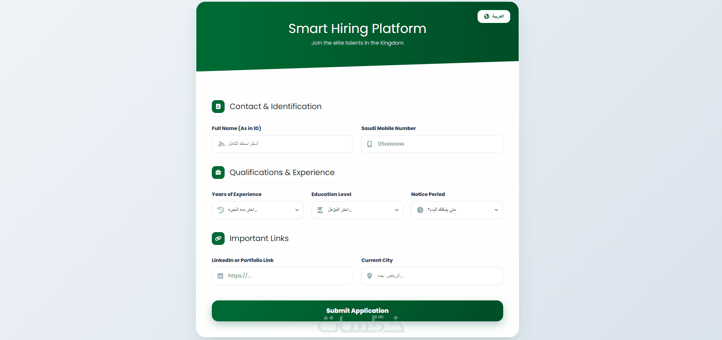Click the LinkedIn icon in portfolio link field
The width and height of the screenshot is (722, 340).
point(220,276)
